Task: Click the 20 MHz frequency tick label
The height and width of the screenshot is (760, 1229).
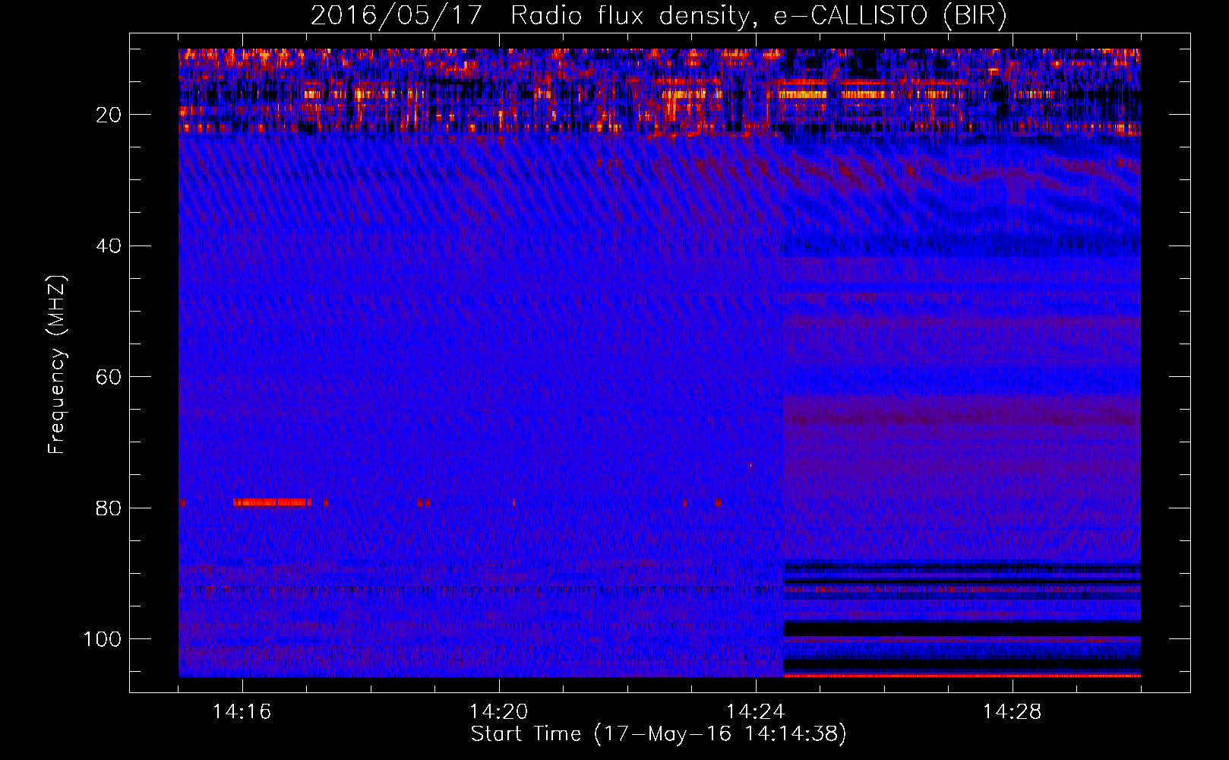Action: click(109, 116)
